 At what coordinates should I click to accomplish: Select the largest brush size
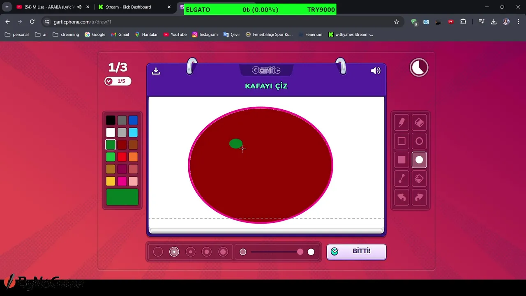click(223, 252)
